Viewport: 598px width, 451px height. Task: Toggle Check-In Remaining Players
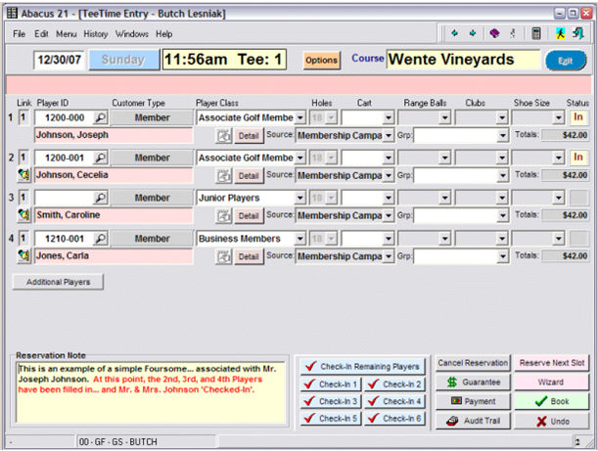tap(361, 367)
